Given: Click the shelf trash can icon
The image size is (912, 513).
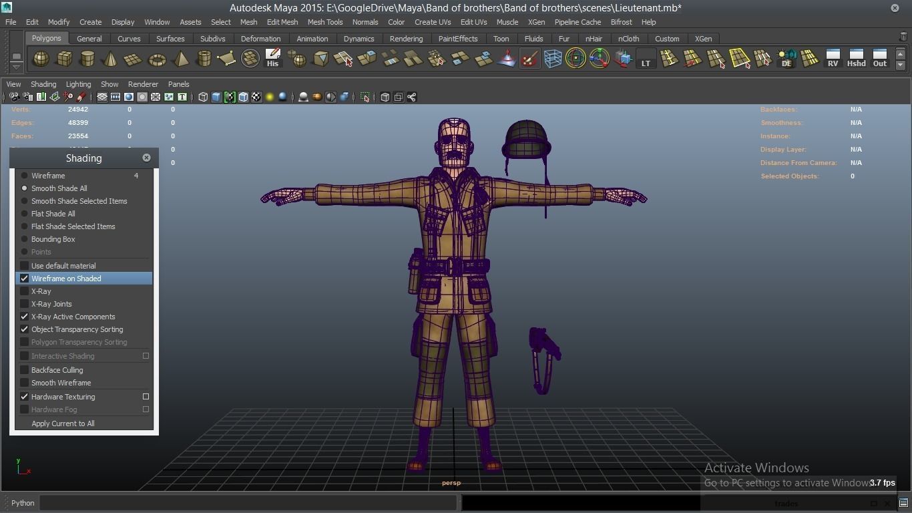Looking at the screenshot, I should (x=903, y=37).
